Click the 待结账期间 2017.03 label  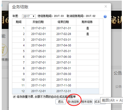tap(51, 16)
